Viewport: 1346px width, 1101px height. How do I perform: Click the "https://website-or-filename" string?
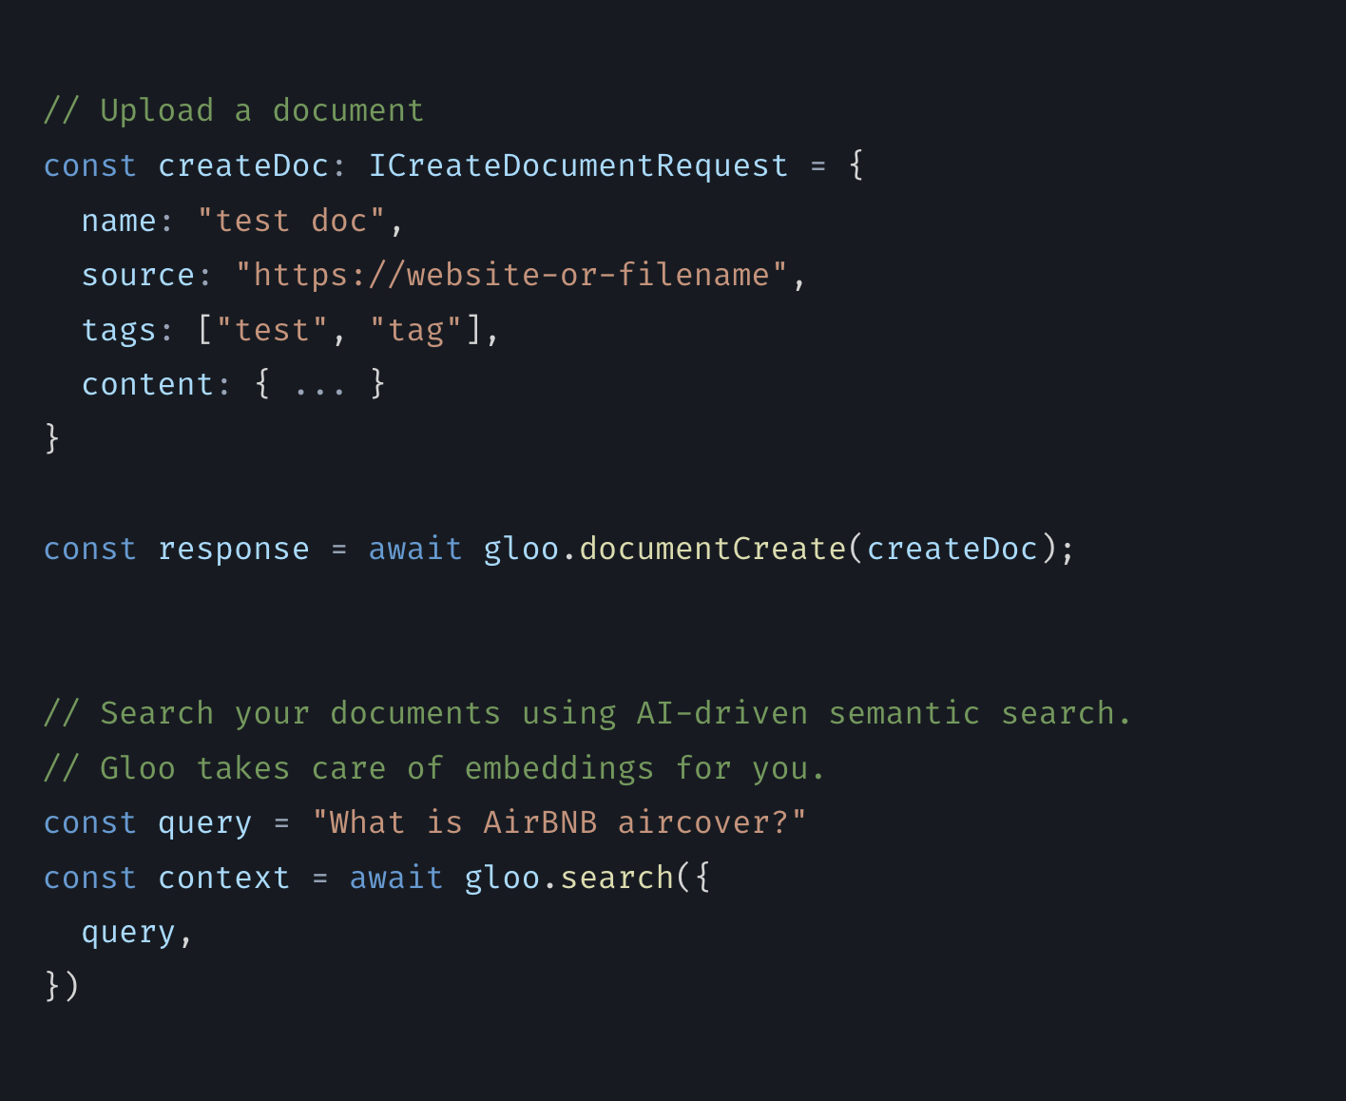click(x=511, y=275)
